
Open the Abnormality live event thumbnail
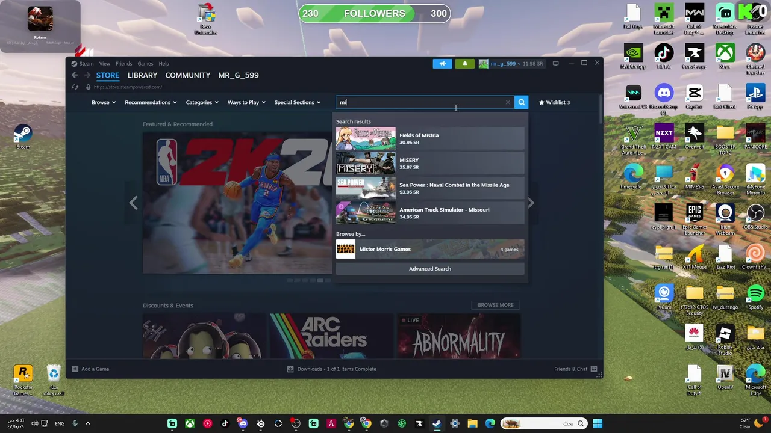[x=459, y=336]
